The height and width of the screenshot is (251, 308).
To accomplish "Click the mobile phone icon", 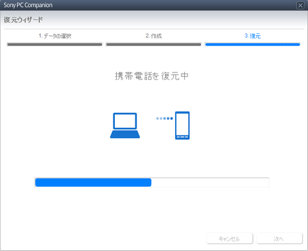I will coord(182,125).
